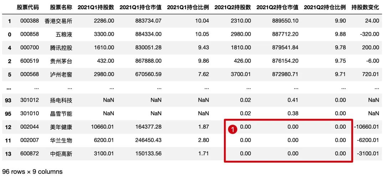The width and height of the screenshot is (385, 183).
Task: Select the 中炬高新 name cell
Action: tap(61, 154)
